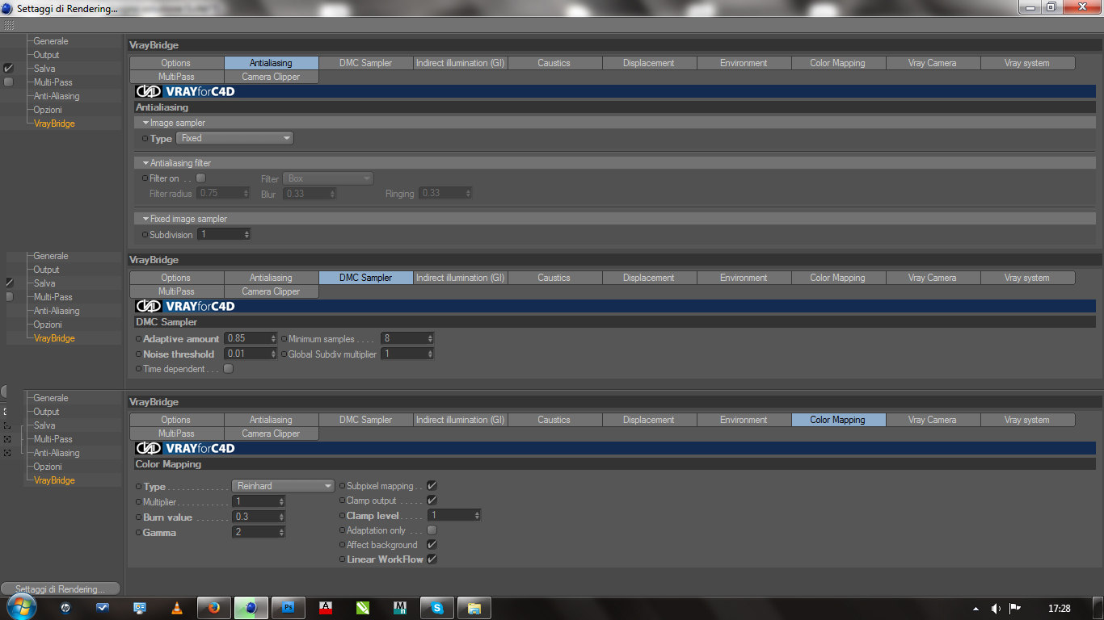Collapse the Image sampler section
This screenshot has width=1104, height=620.
[x=145, y=123]
